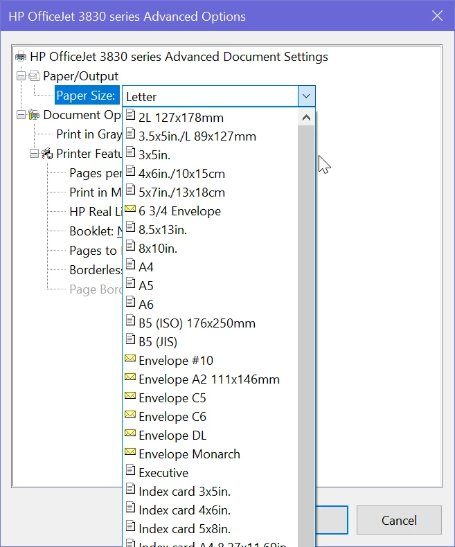Image resolution: width=455 pixels, height=547 pixels.
Task: Pick the 3x5in. paper option
Action: click(211, 154)
